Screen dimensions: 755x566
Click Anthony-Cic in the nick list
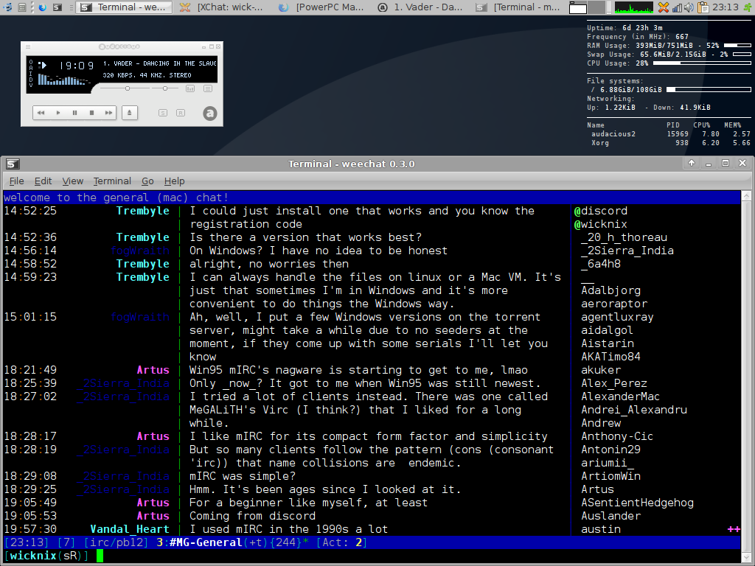click(617, 436)
